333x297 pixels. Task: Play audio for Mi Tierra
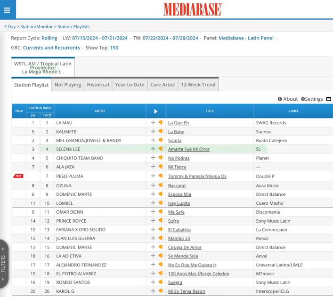point(161,167)
